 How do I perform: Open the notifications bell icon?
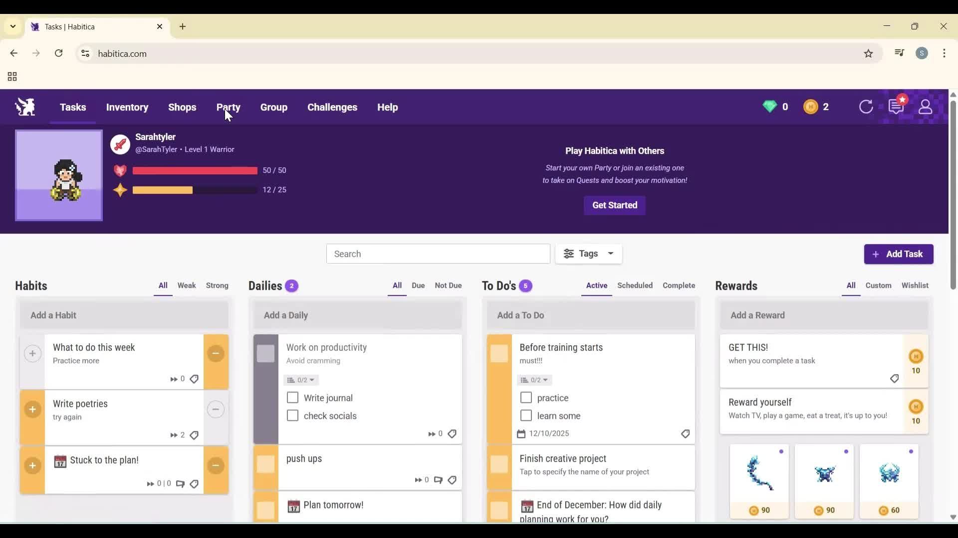click(897, 107)
